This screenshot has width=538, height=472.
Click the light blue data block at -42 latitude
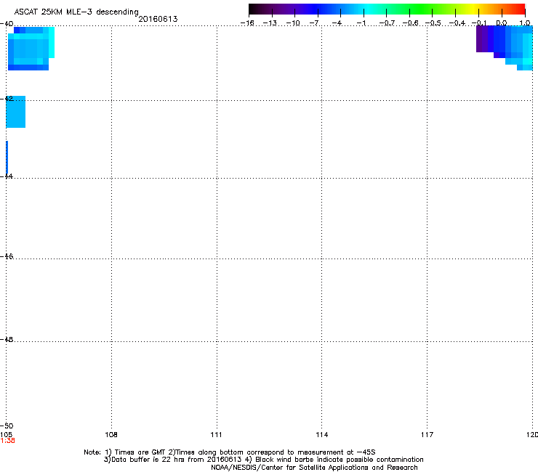click(x=16, y=112)
